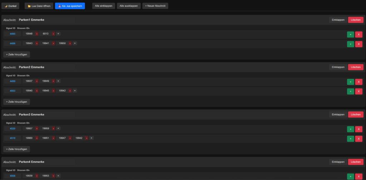Save with Als .lua speichern button
The height and width of the screenshot is (180, 366).
[70, 6]
